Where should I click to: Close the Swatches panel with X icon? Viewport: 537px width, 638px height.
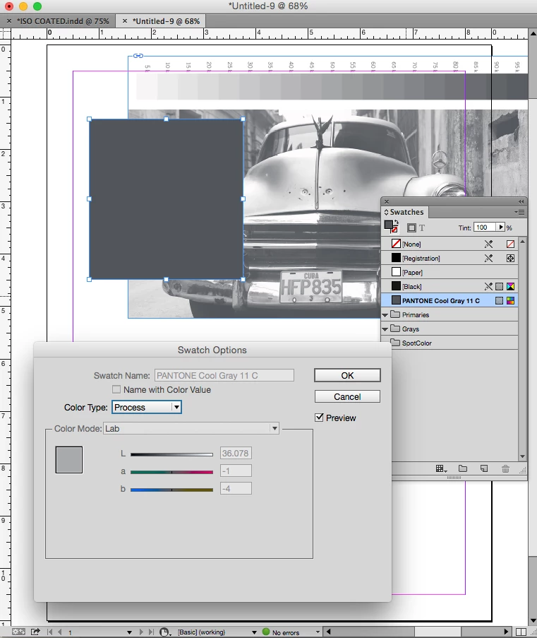click(x=387, y=202)
